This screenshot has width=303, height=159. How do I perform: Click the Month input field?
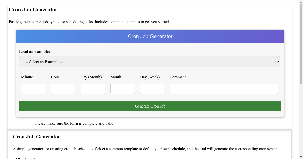(x=122, y=89)
